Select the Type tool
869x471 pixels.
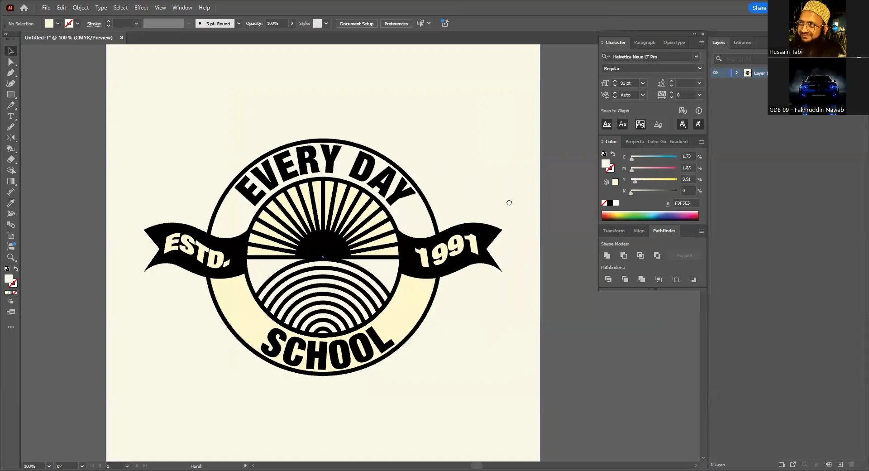11,116
